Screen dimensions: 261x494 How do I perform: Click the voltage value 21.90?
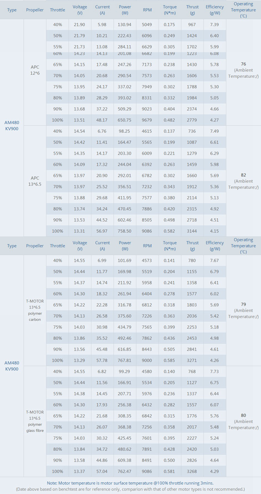[79, 24]
